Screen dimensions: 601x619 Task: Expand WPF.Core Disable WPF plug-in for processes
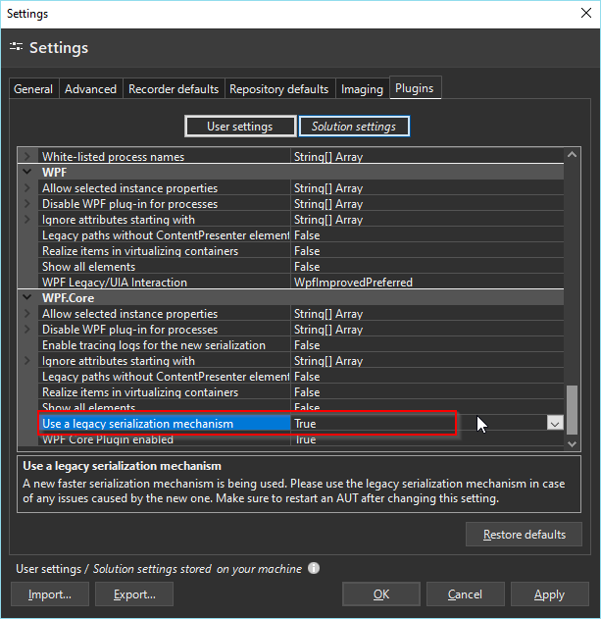point(27,330)
